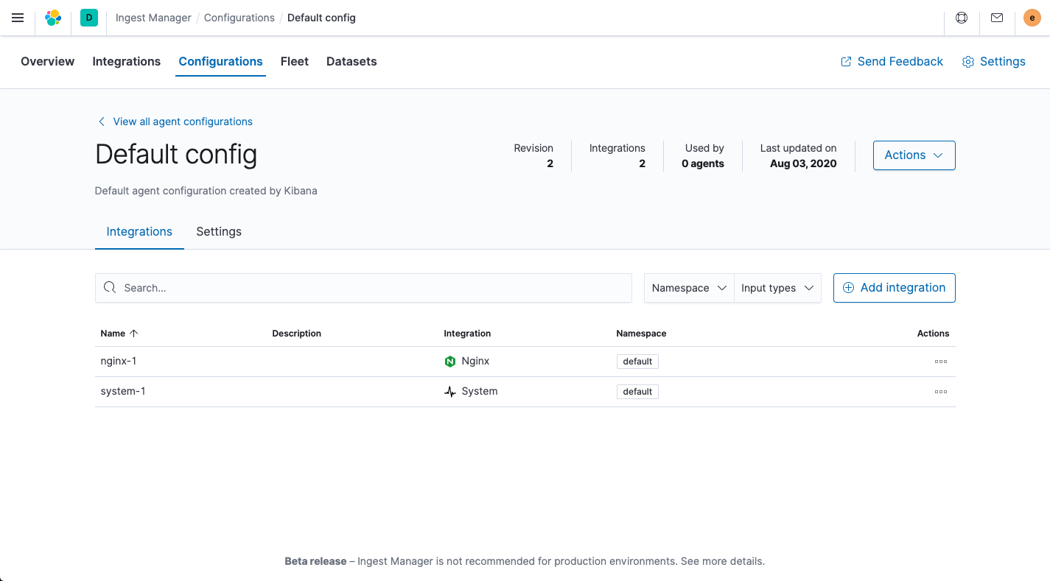Image resolution: width=1050 pixels, height=581 pixels.
Task: Click the System integration icon
Action: click(449, 391)
